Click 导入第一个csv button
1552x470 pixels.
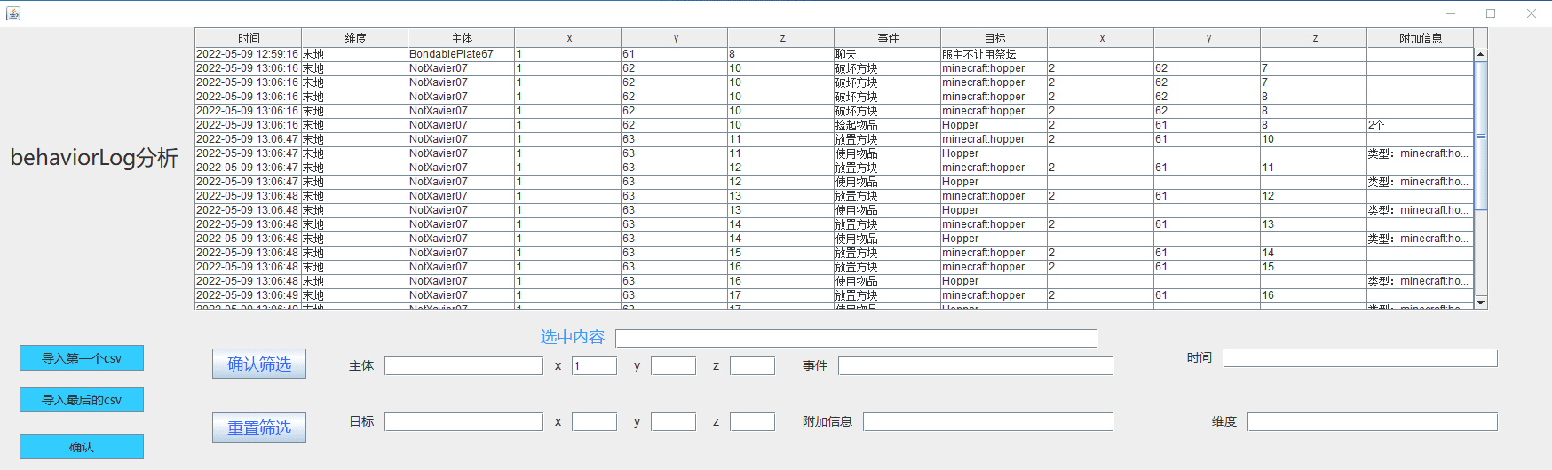click(82, 358)
